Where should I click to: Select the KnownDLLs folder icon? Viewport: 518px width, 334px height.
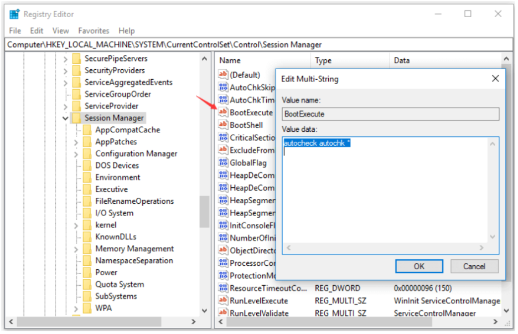pyautogui.click(x=87, y=237)
